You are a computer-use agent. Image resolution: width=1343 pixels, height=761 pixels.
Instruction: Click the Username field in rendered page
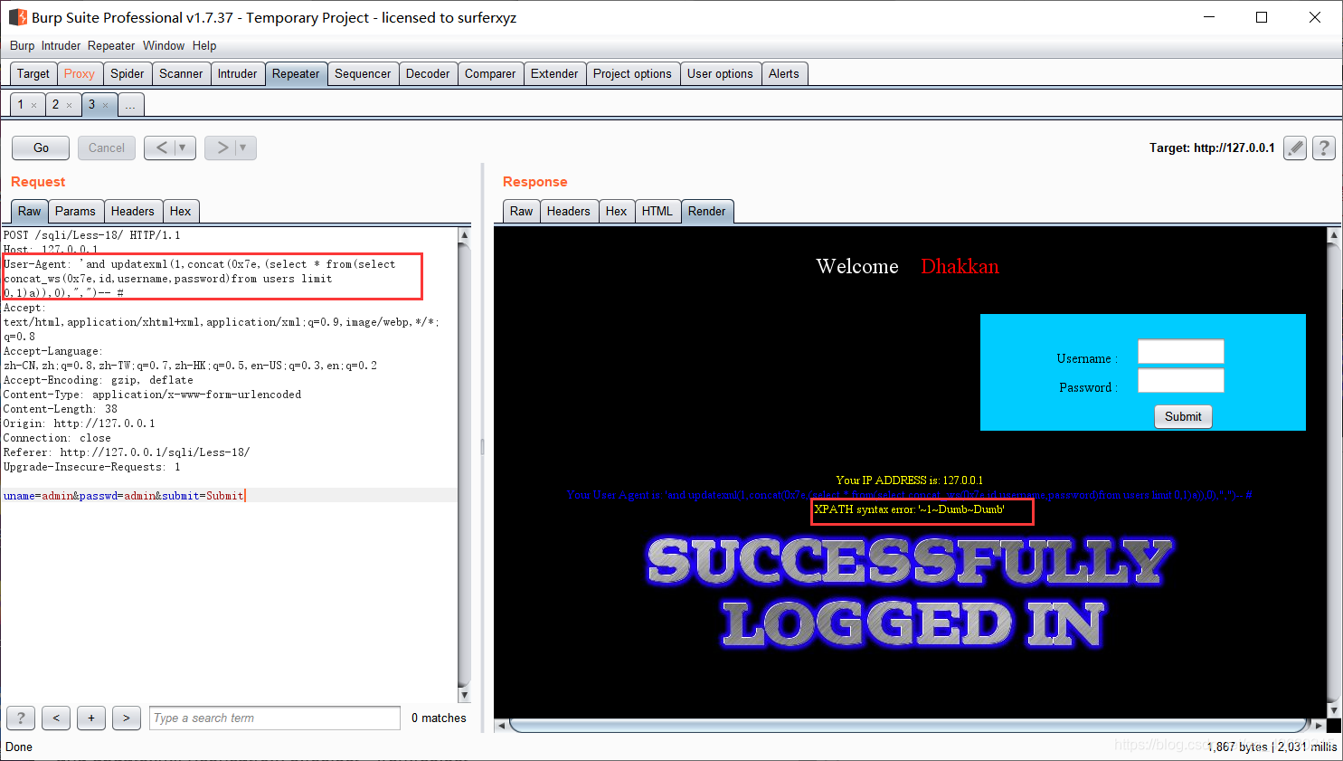1180,351
